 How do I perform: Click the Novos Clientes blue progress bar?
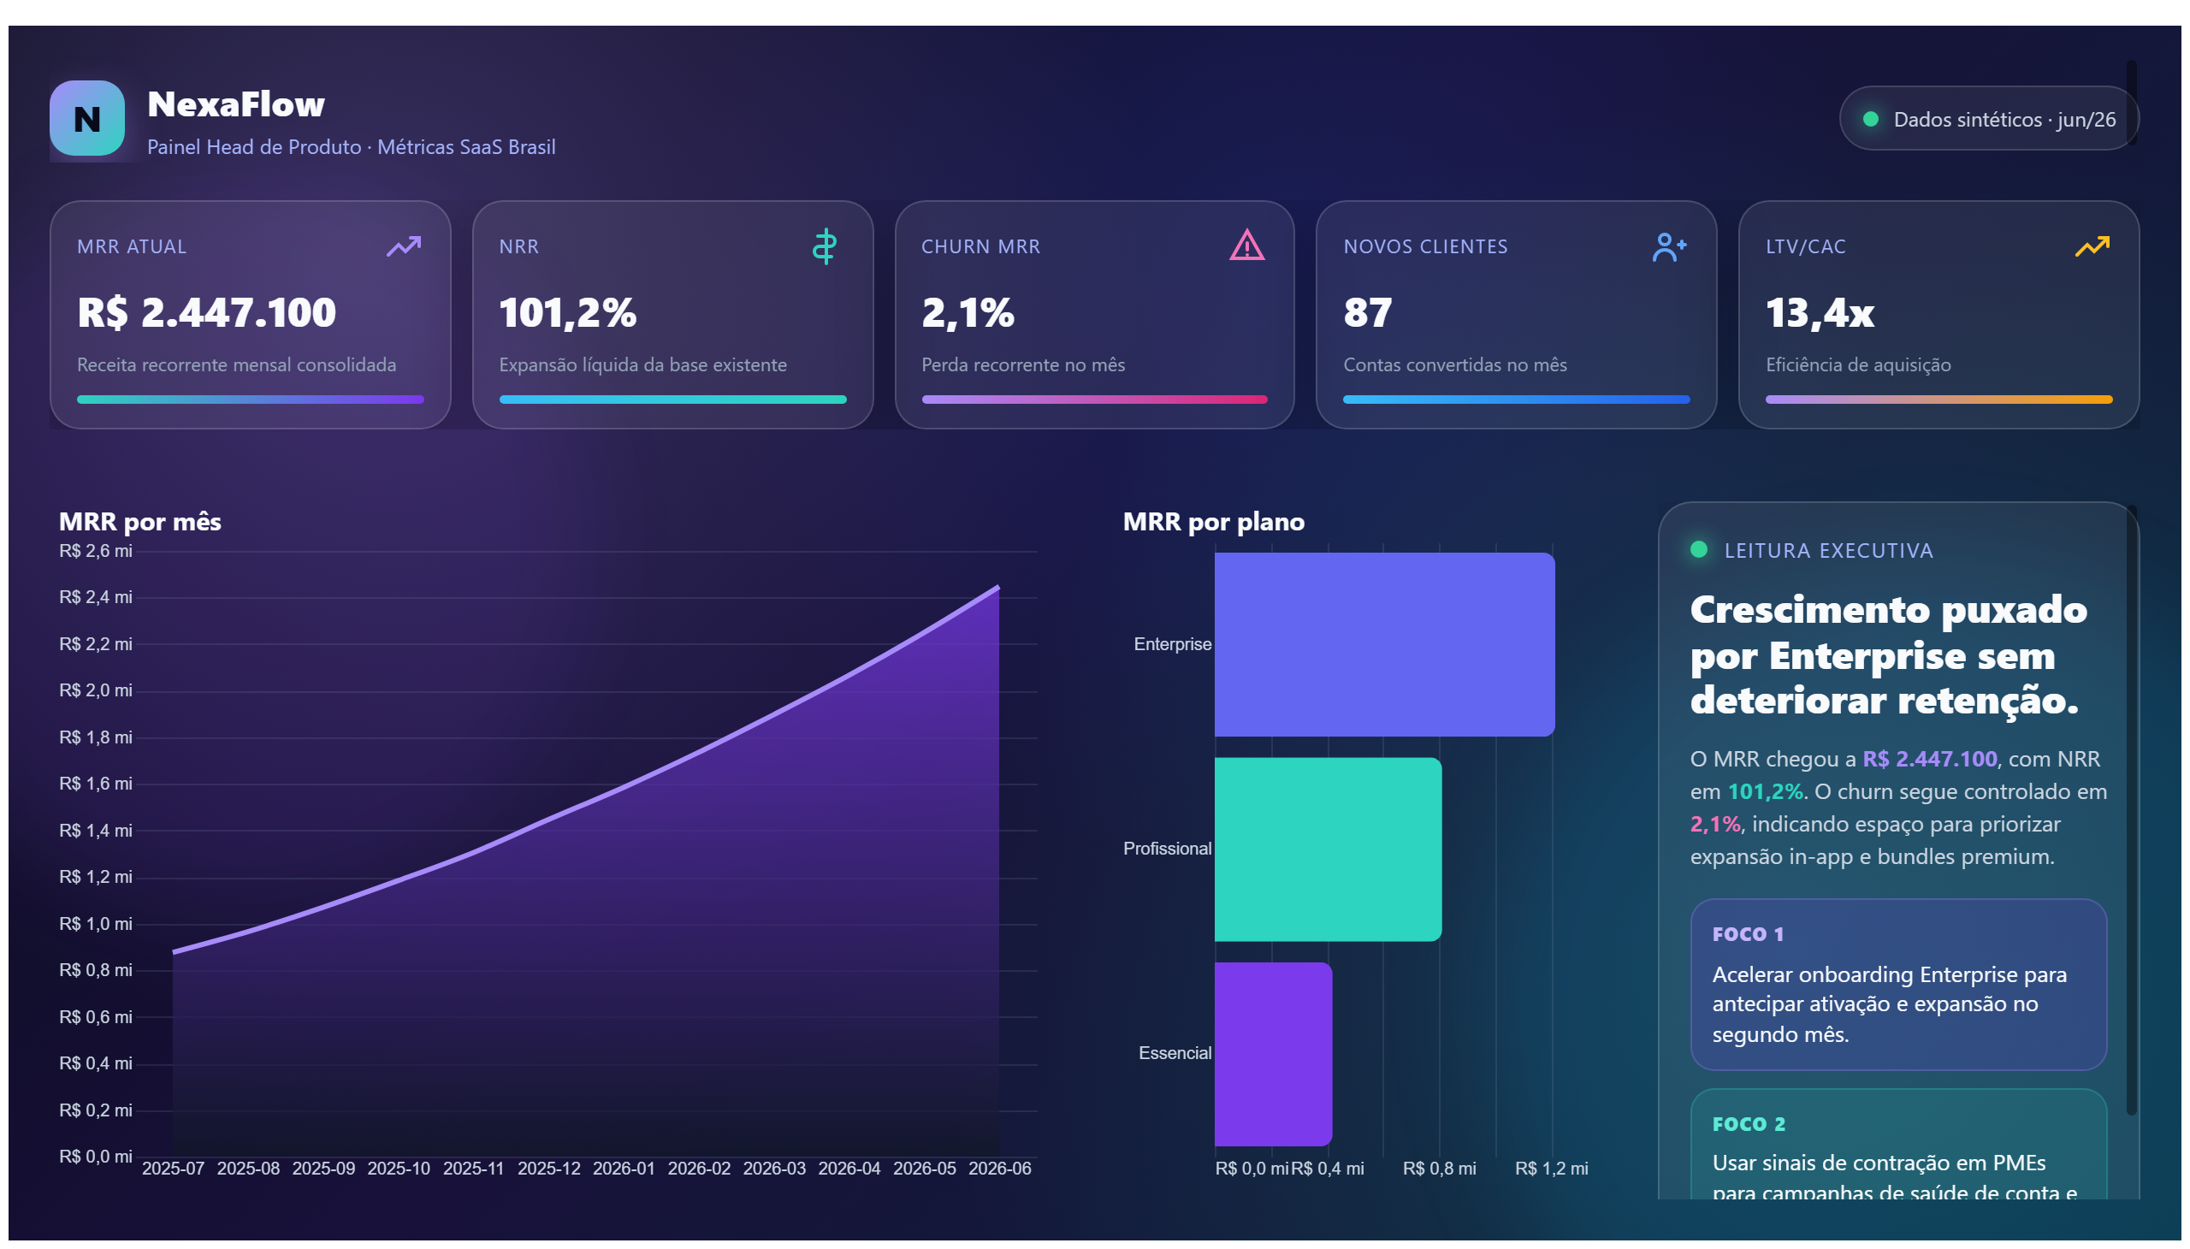(1516, 400)
